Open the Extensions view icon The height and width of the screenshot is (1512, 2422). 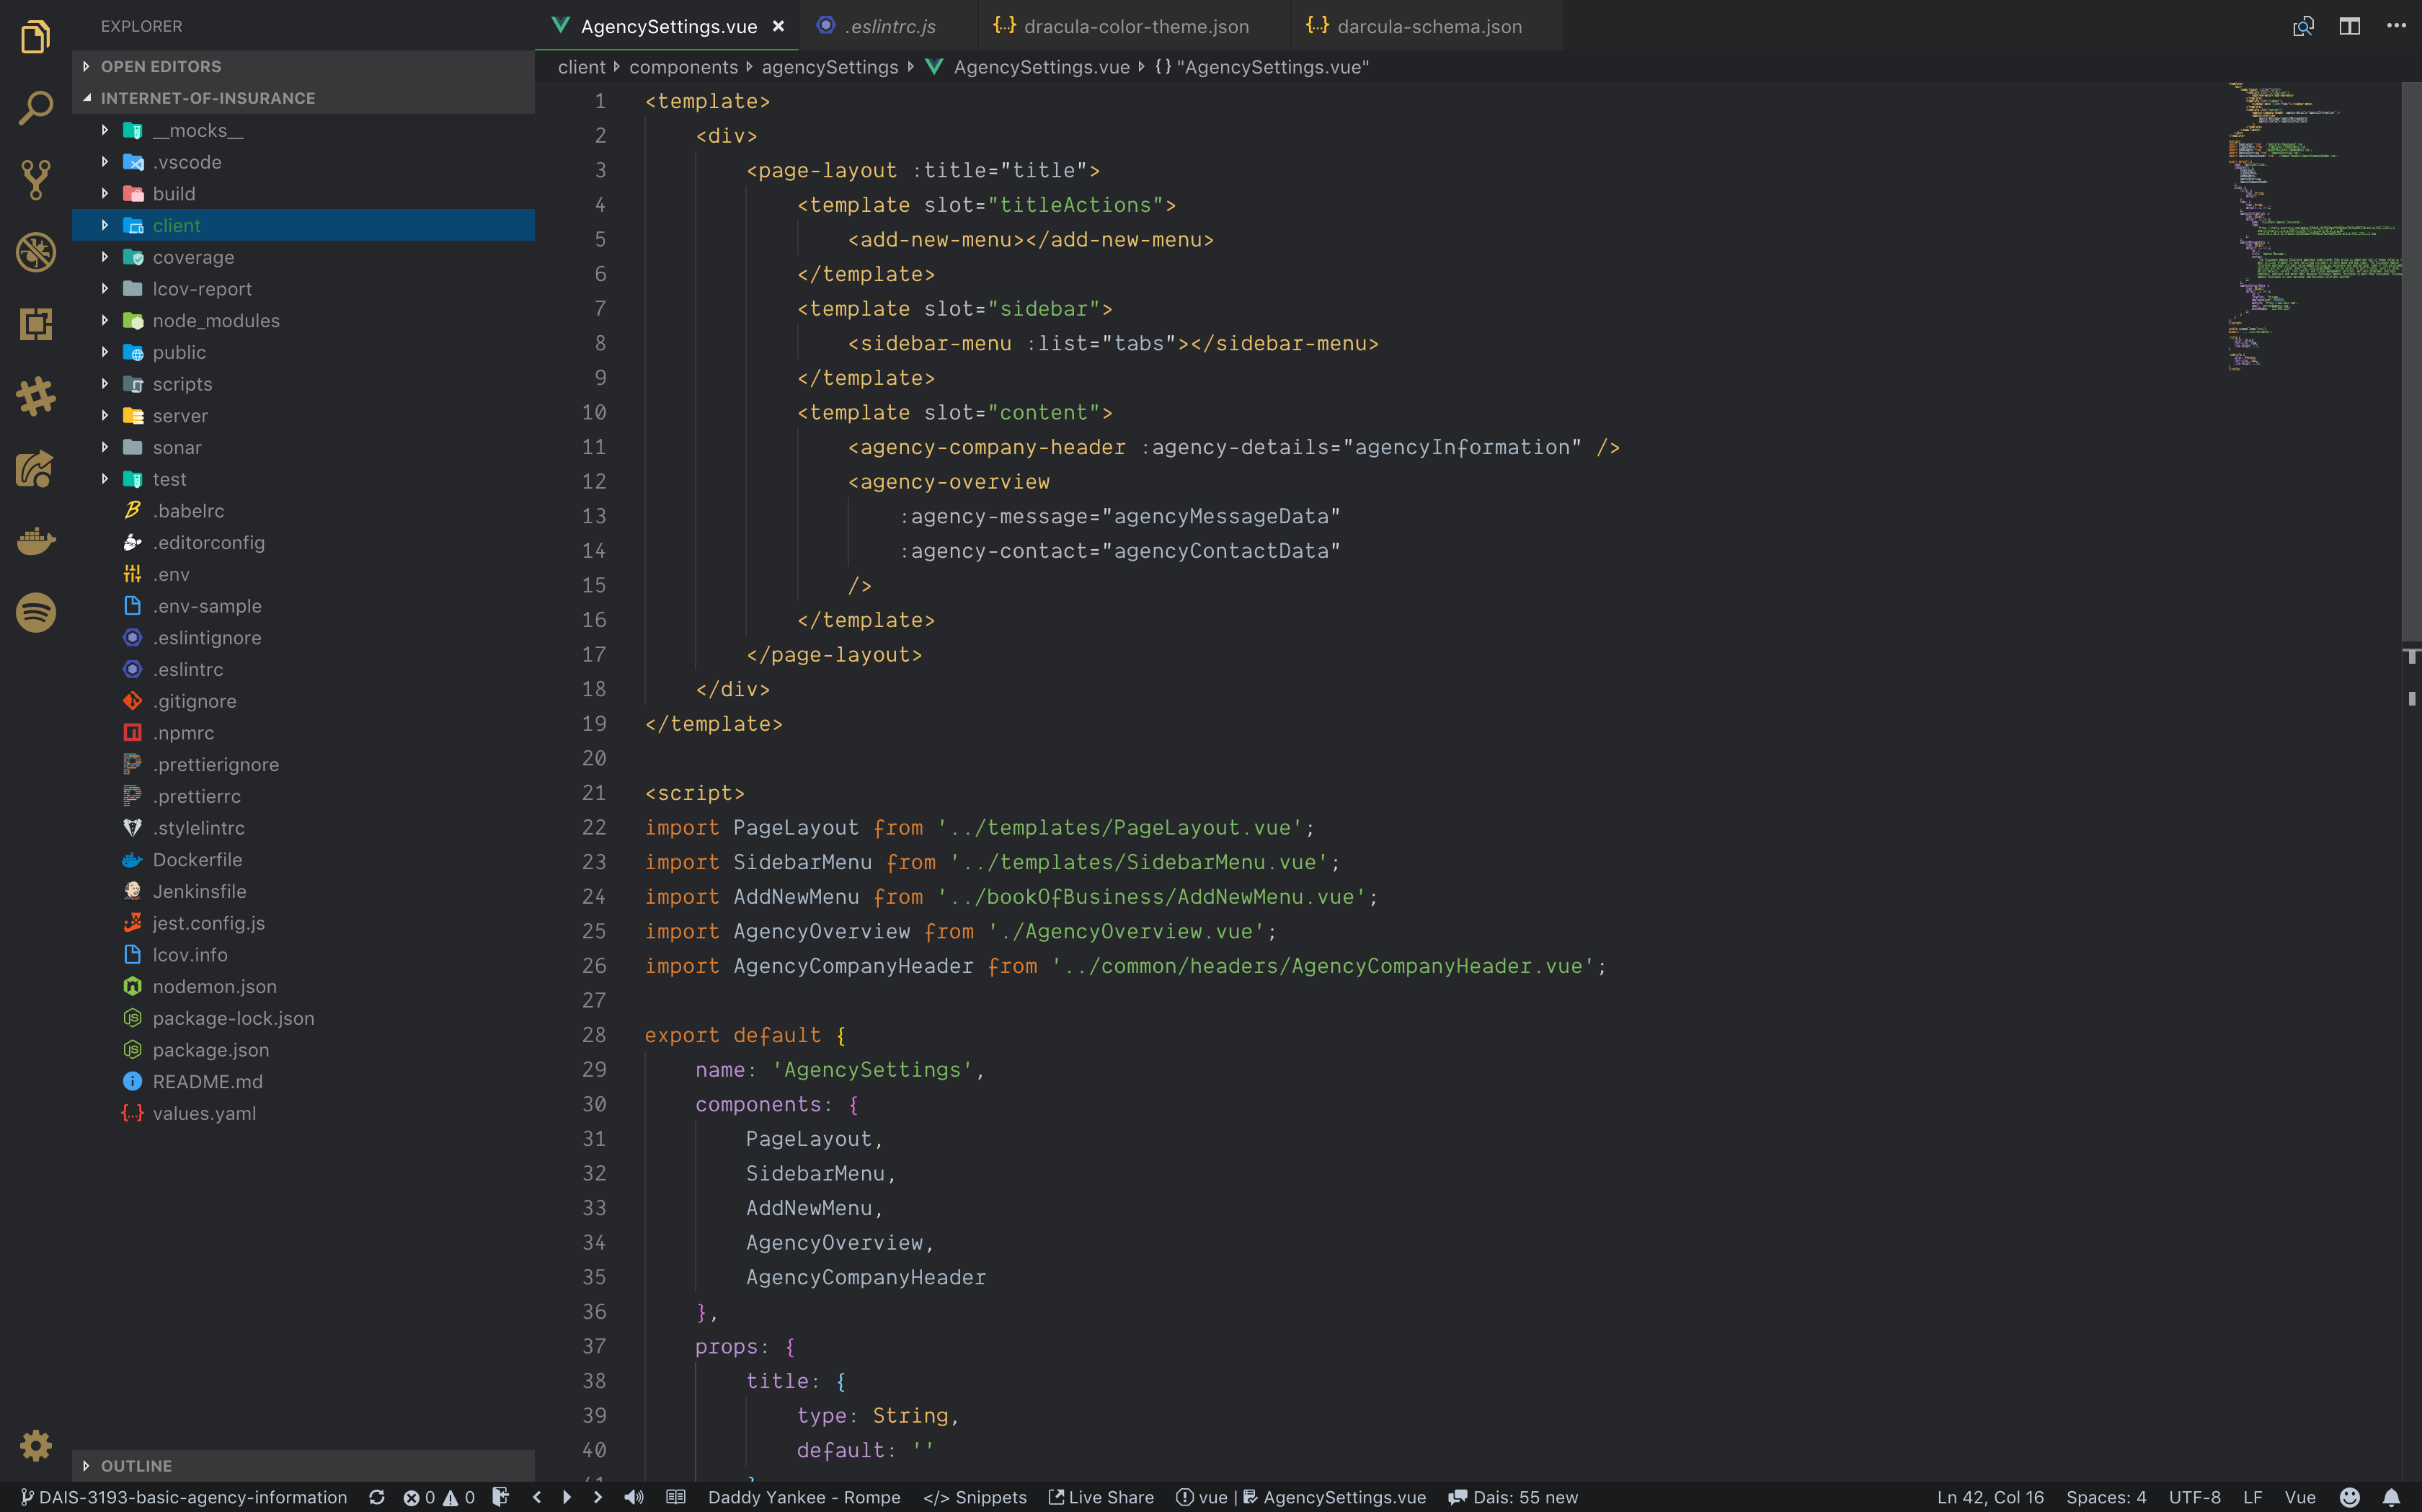click(x=36, y=324)
